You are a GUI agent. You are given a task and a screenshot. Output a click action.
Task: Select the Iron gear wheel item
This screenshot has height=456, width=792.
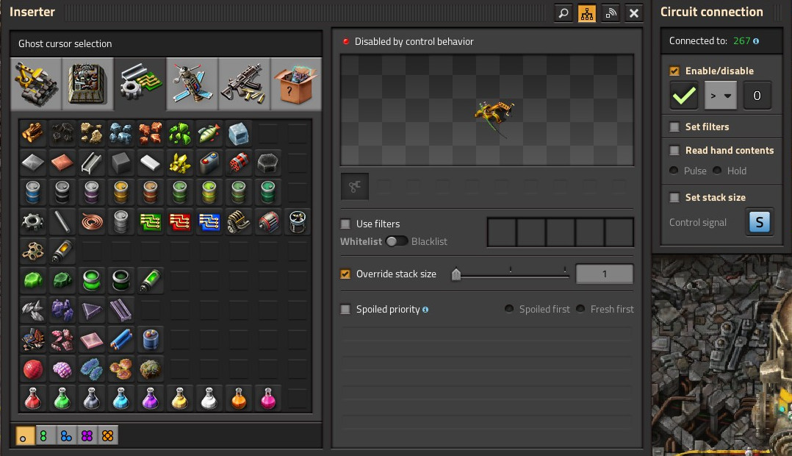point(33,221)
